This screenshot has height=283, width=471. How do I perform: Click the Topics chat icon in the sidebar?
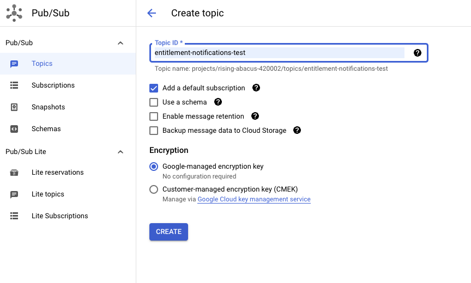coord(14,64)
